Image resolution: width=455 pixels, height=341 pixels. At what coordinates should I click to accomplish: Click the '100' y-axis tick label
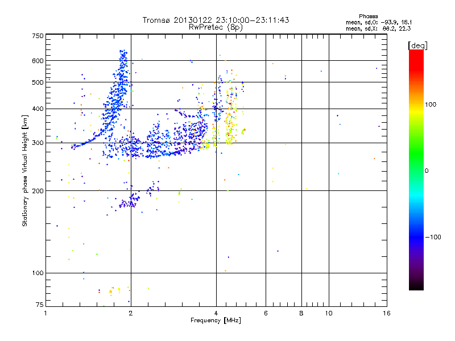click(38, 273)
